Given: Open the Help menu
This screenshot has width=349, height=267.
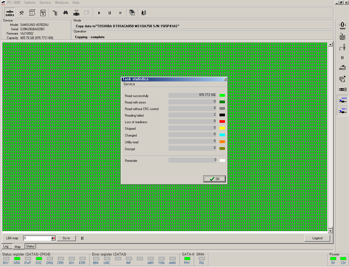Looking at the screenshot, I should pyautogui.click(x=76, y=2).
